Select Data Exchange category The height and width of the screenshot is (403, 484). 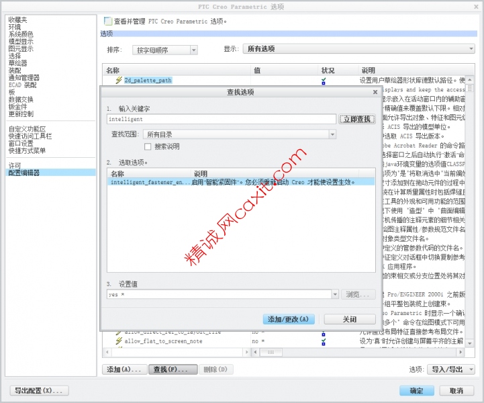click(x=21, y=99)
